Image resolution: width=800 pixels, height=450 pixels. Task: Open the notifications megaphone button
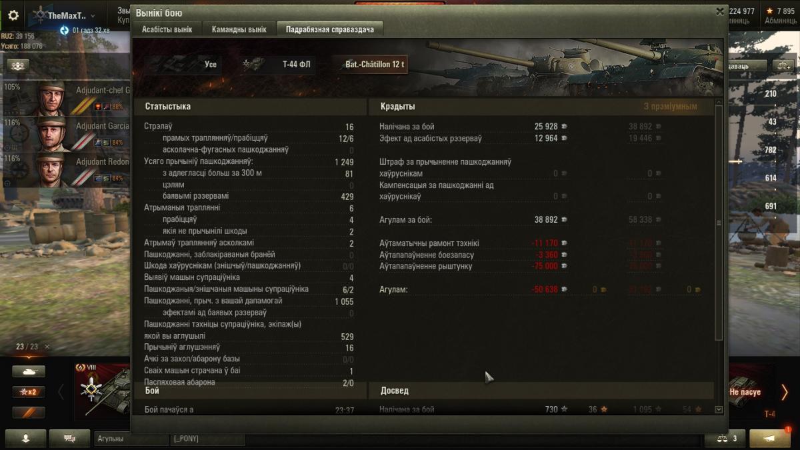pyautogui.click(x=770, y=439)
